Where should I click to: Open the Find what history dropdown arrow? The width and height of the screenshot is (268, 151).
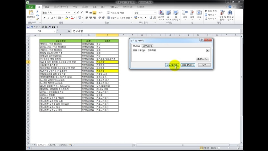point(208,51)
